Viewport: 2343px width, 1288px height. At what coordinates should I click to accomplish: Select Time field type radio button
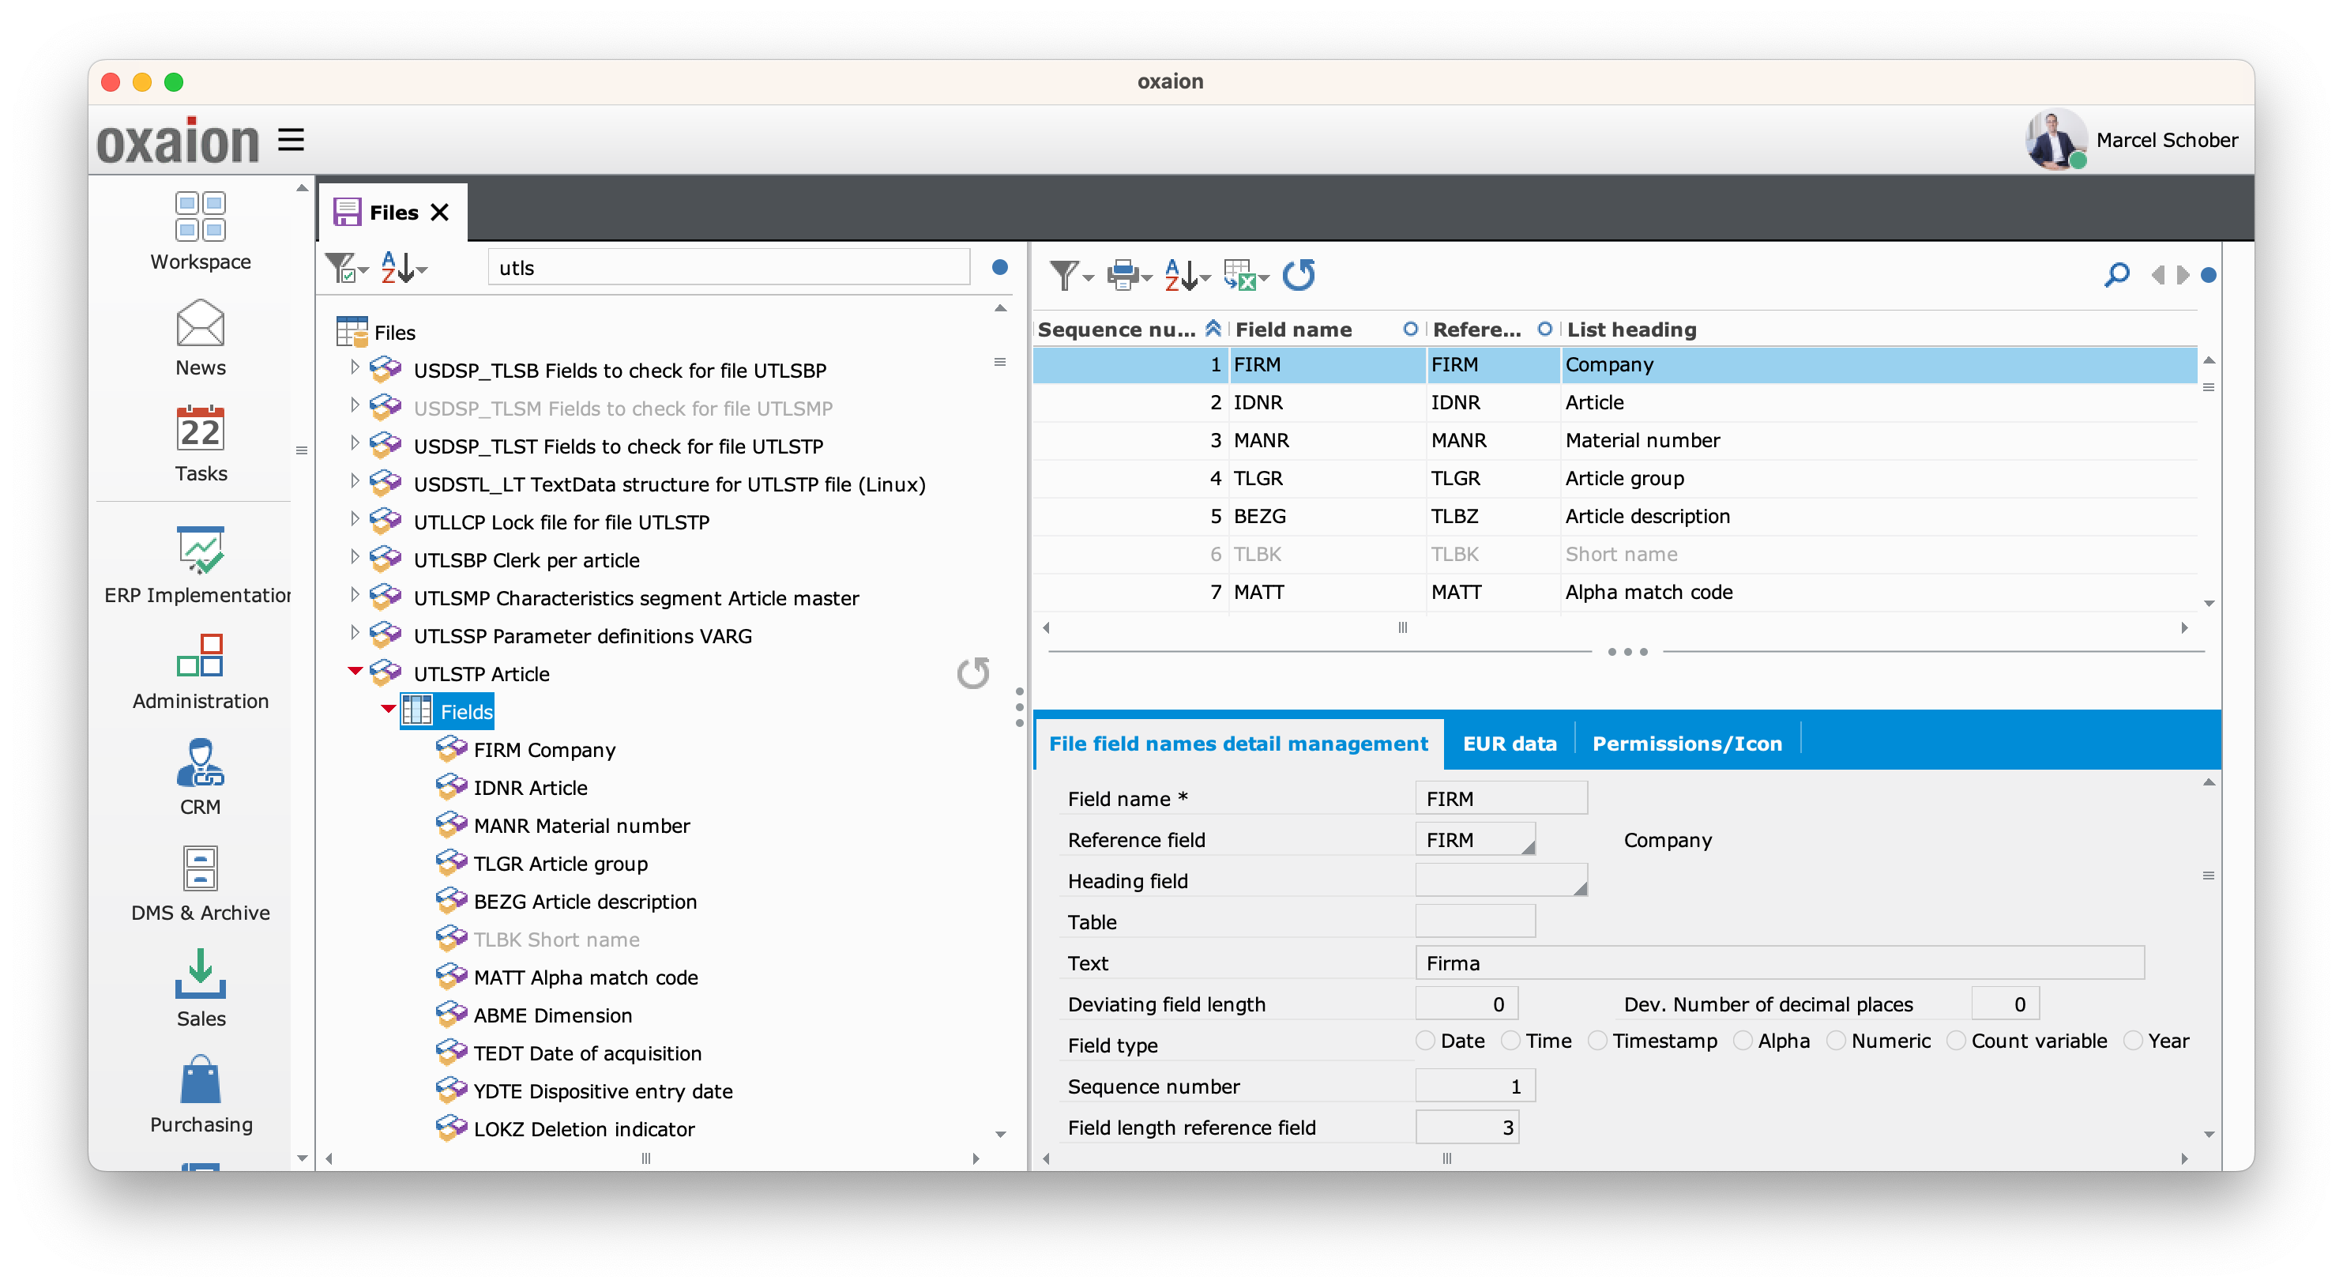(1510, 1041)
